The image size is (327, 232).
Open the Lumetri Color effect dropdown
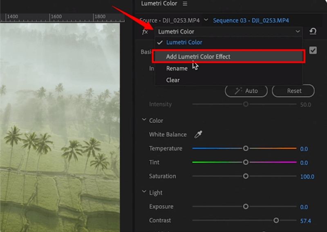point(228,32)
